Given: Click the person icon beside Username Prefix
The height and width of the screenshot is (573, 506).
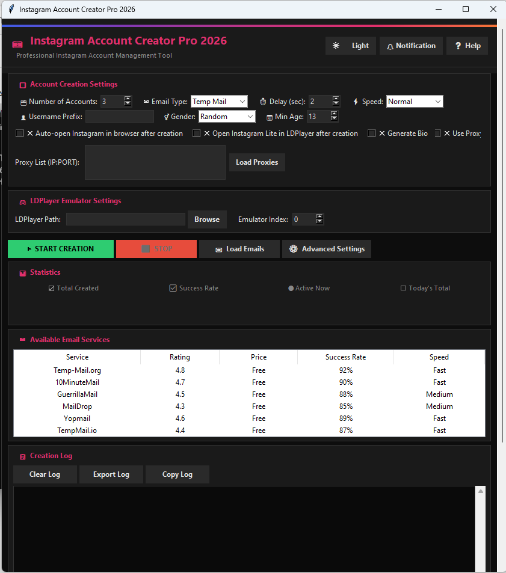Looking at the screenshot, I should tap(23, 118).
